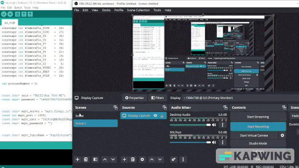The width and height of the screenshot is (299, 168).
Task: Open OBS File menu
Action: click(x=77, y=10)
